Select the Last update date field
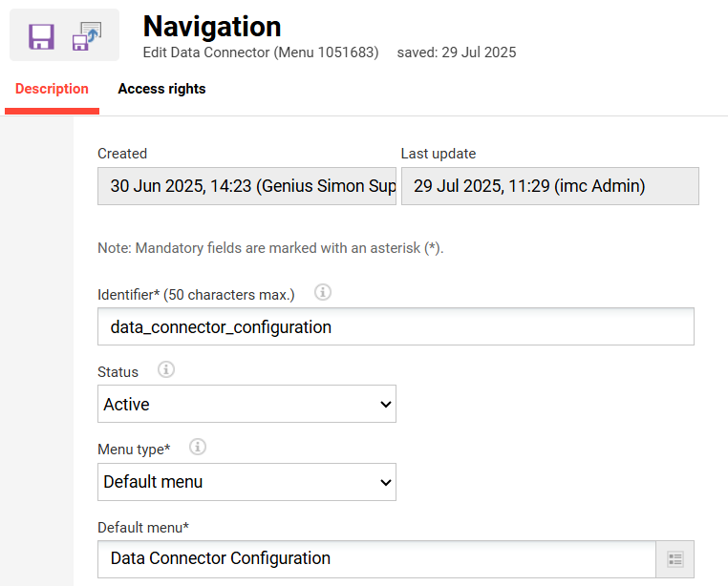This screenshot has height=586, width=728. coord(549,187)
